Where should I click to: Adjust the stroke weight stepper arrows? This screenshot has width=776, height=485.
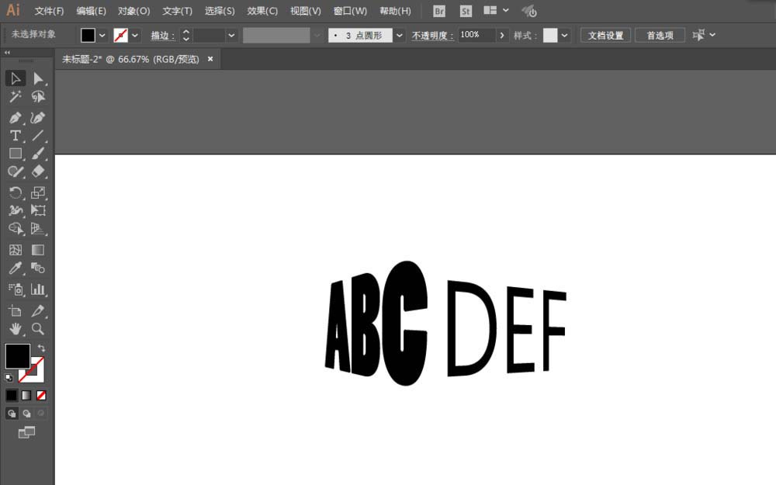(x=185, y=35)
